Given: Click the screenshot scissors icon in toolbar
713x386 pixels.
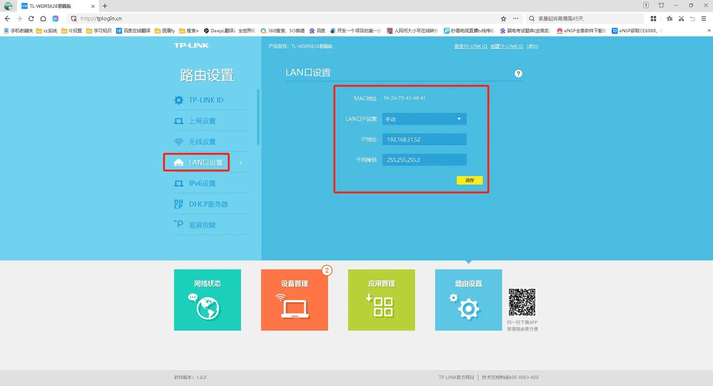Looking at the screenshot, I should pos(681,18).
